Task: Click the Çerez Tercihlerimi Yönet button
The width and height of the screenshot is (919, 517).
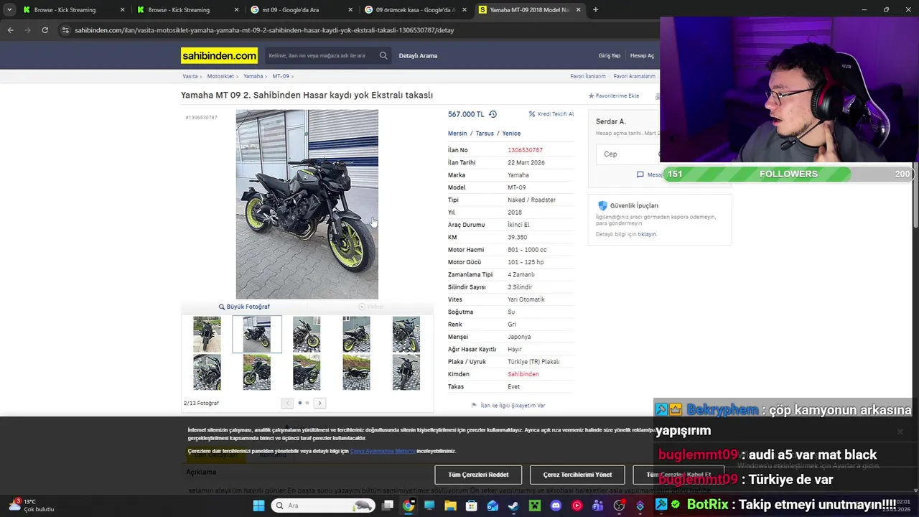Action: (x=577, y=475)
